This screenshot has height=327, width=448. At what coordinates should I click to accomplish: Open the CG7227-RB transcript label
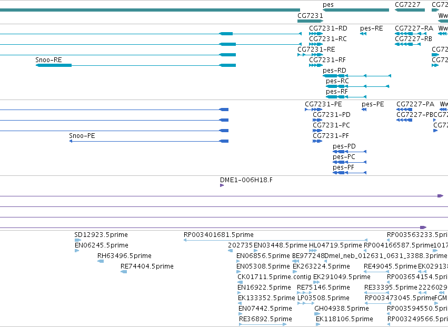click(413, 39)
